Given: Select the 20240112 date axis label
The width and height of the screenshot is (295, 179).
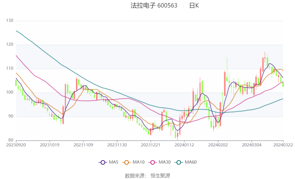Looking at the screenshot, I should click(184, 145).
